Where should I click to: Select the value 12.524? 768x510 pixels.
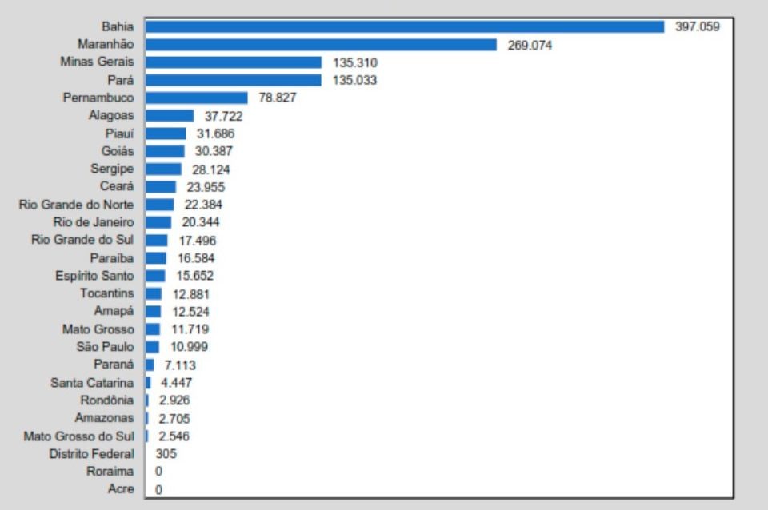point(190,312)
